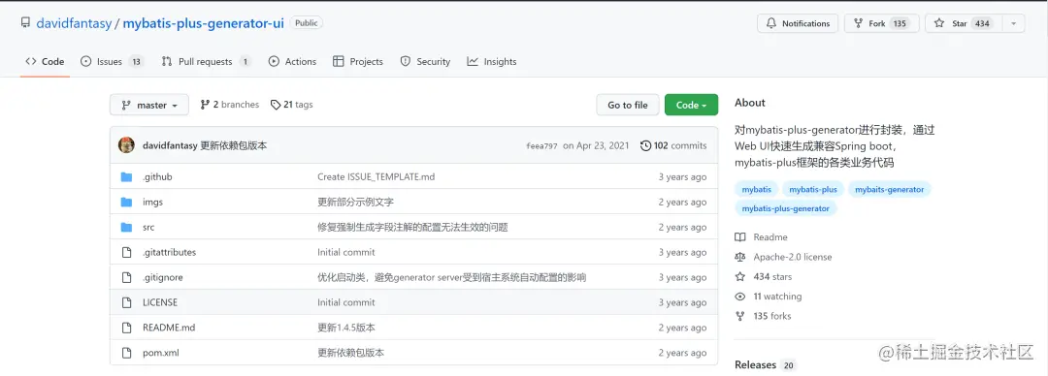This screenshot has height=376, width=1048.
Task: Open the 21 tags link
Action: (x=291, y=105)
